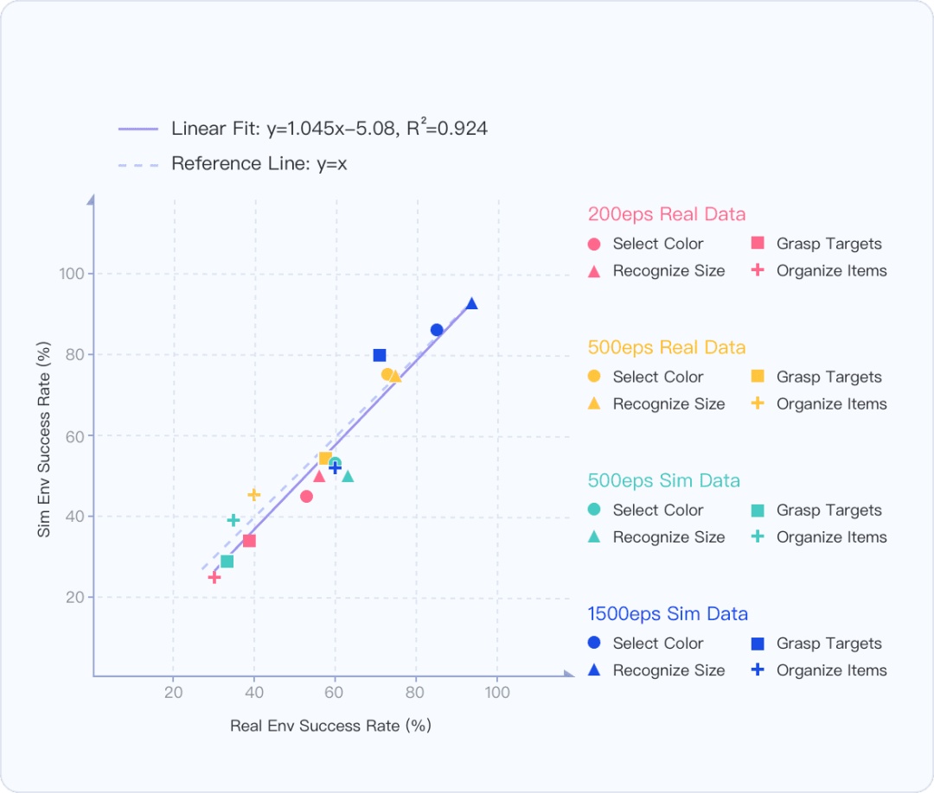
Task: Click the teal circle legend marker for Select Color
Action: tap(594, 510)
